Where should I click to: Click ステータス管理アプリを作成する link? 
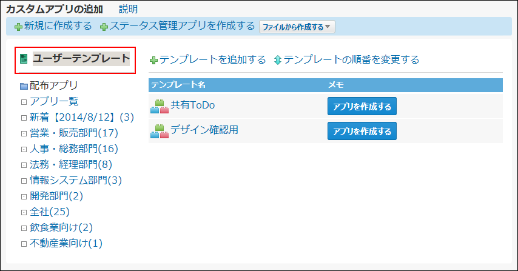tap(182, 25)
